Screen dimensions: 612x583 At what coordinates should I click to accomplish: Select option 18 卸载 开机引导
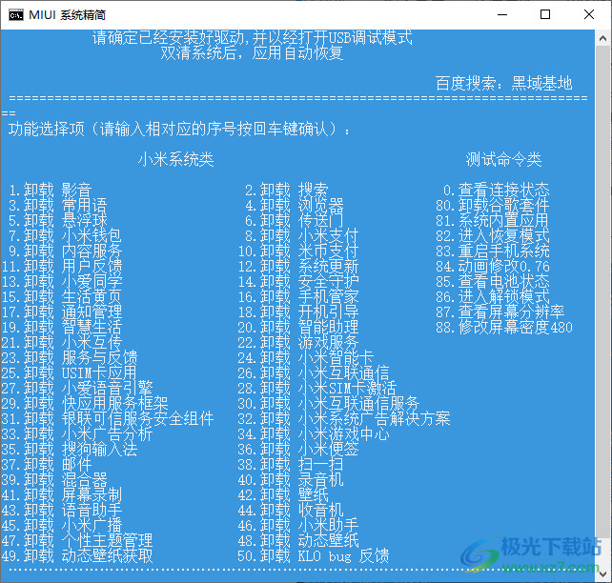[298, 312]
